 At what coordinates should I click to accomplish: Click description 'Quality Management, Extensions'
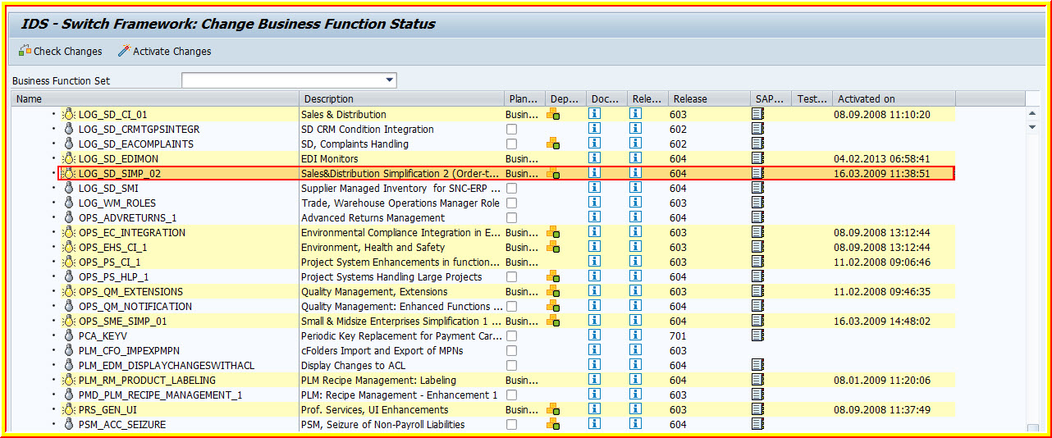pos(374,292)
